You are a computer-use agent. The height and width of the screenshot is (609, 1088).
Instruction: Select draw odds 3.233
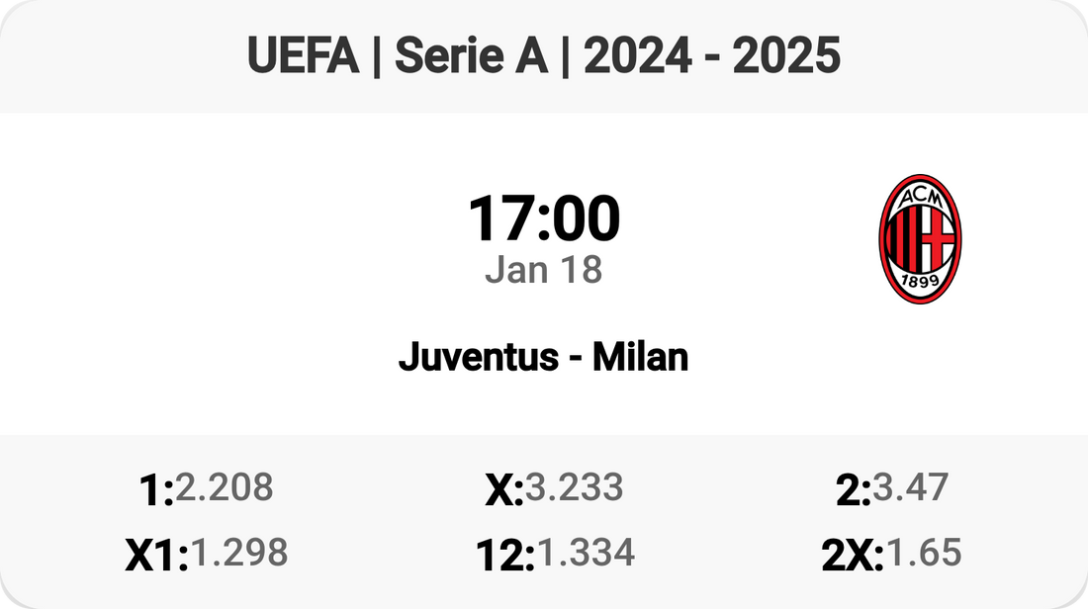pos(574,487)
